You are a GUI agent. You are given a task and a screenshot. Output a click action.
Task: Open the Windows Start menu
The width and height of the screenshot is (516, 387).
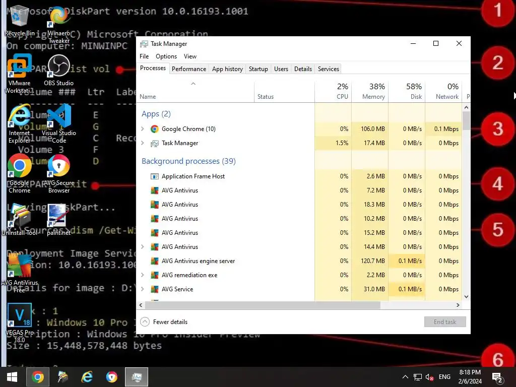[x=12, y=377]
